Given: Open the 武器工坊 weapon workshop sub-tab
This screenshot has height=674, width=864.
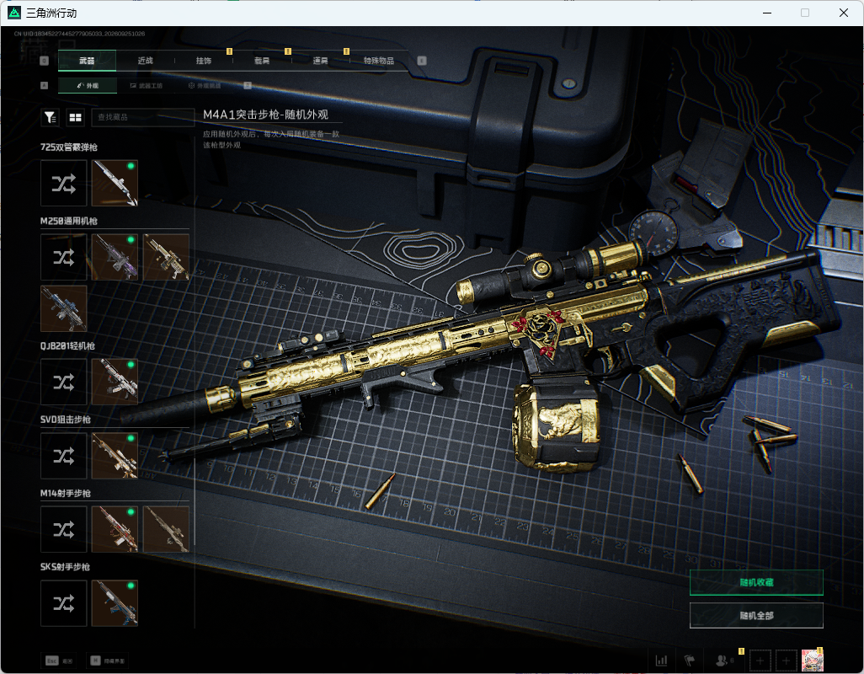Looking at the screenshot, I should tap(146, 85).
